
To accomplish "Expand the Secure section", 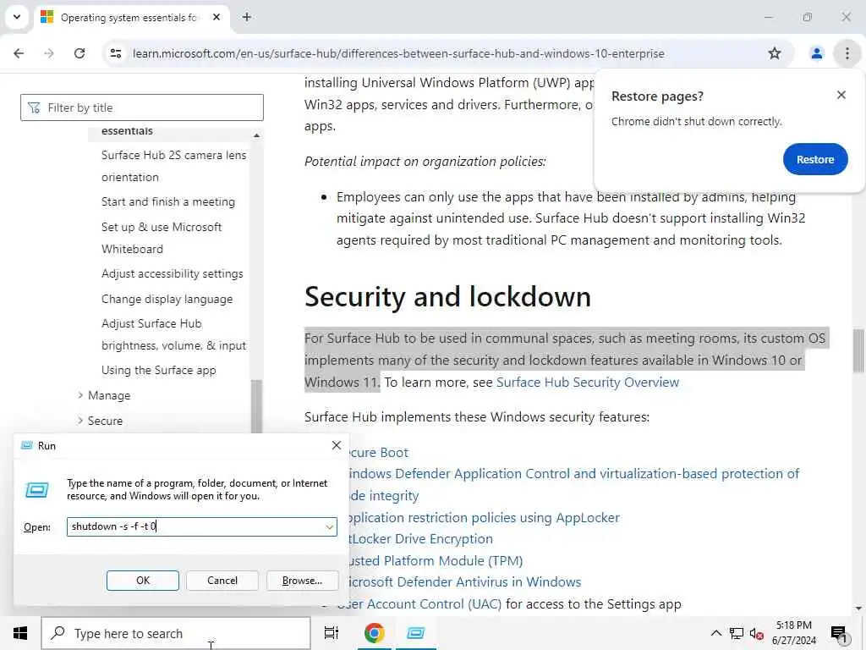I will [x=105, y=421].
